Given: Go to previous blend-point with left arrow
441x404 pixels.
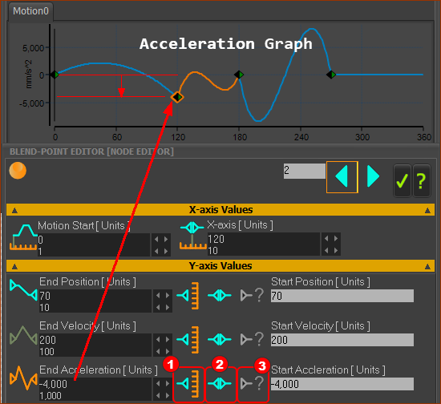Looking at the screenshot, I should coord(342,177).
